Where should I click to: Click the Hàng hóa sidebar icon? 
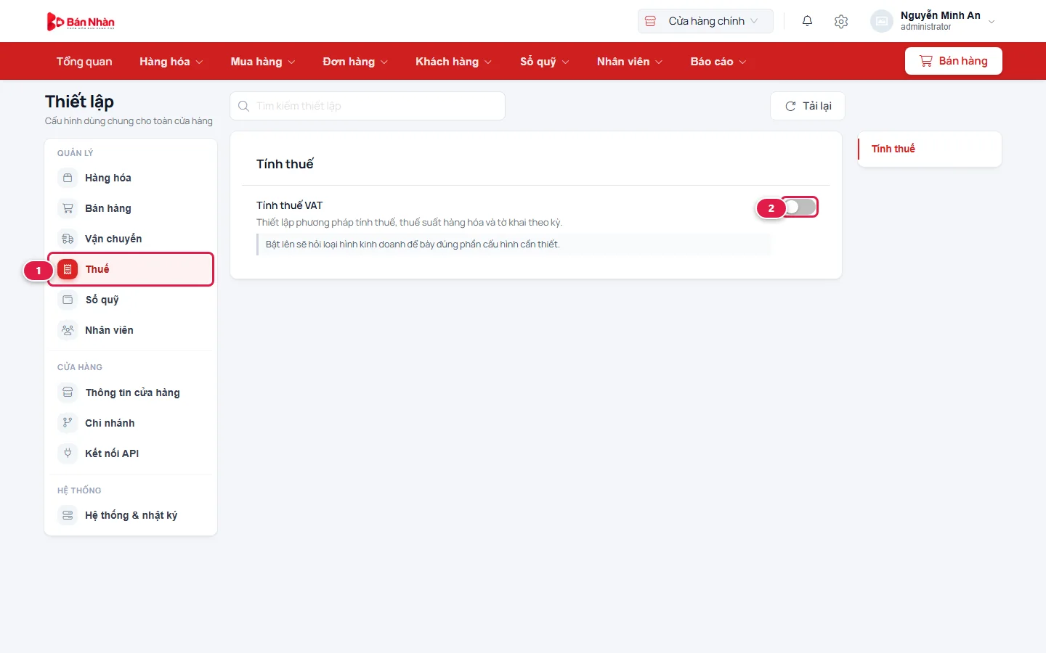[x=68, y=178]
